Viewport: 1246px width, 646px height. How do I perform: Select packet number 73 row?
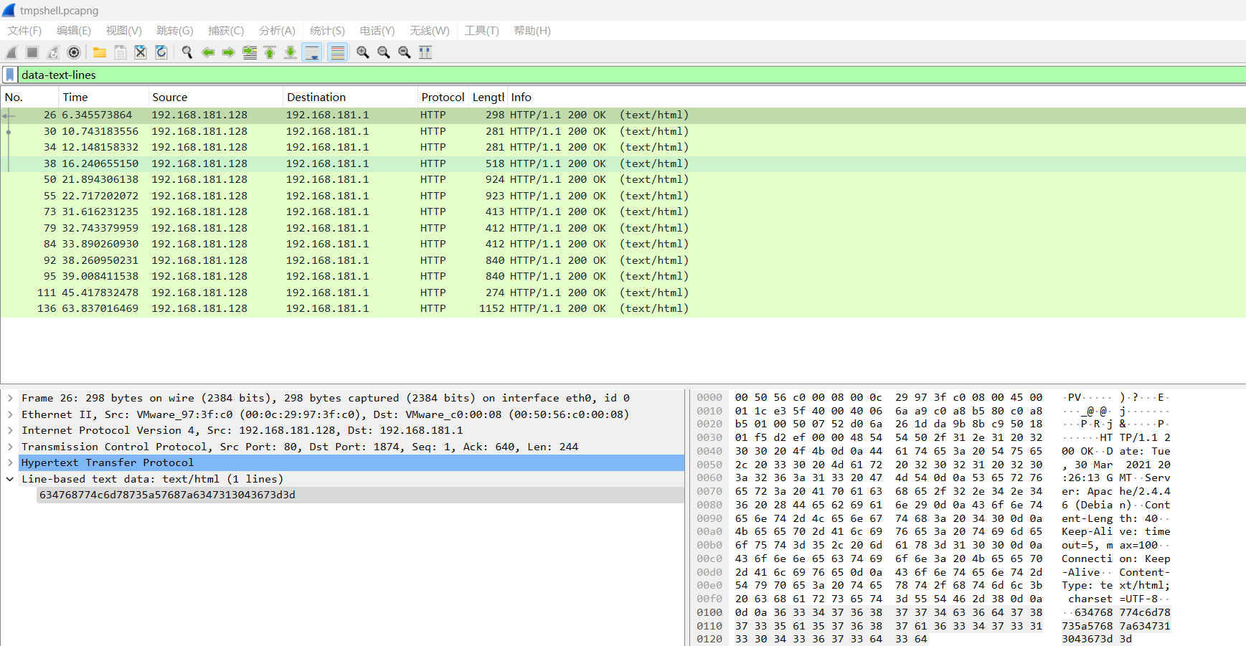[623, 212]
